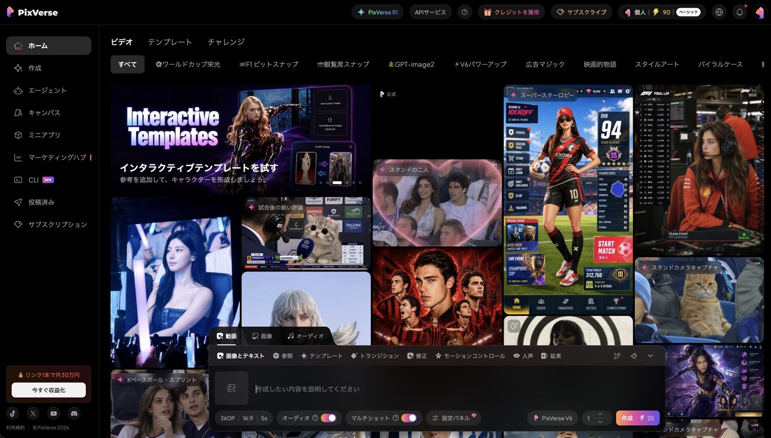Go to ホーム in the sidebar
Screen dimensions: 771x438
tap(49, 46)
